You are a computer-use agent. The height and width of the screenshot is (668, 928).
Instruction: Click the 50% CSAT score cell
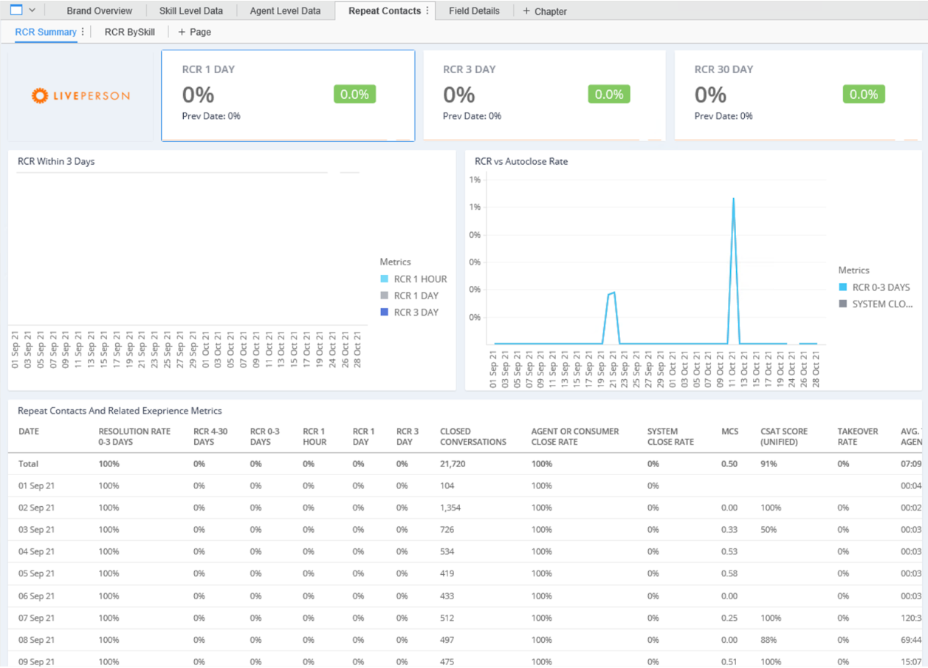769,530
